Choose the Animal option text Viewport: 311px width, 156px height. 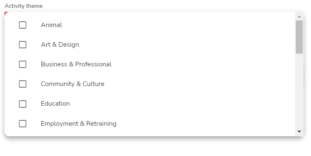(x=51, y=25)
